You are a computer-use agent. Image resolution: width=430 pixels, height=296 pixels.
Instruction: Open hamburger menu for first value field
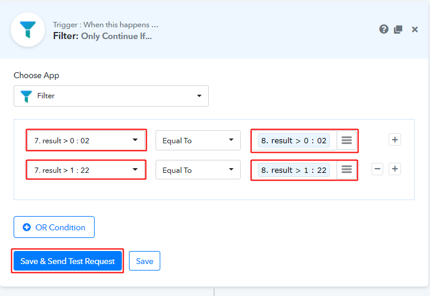tap(347, 140)
